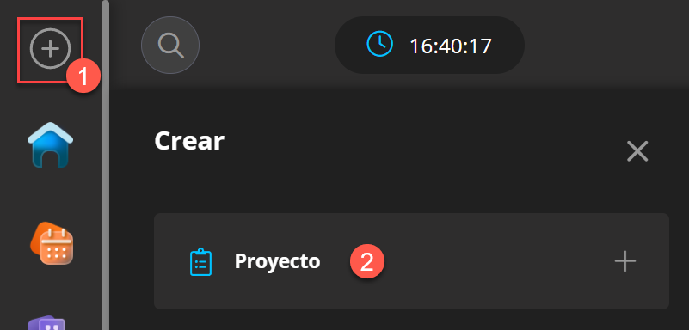Click the blue clock icon
The width and height of the screenshot is (689, 330).
(x=379, y=45)
